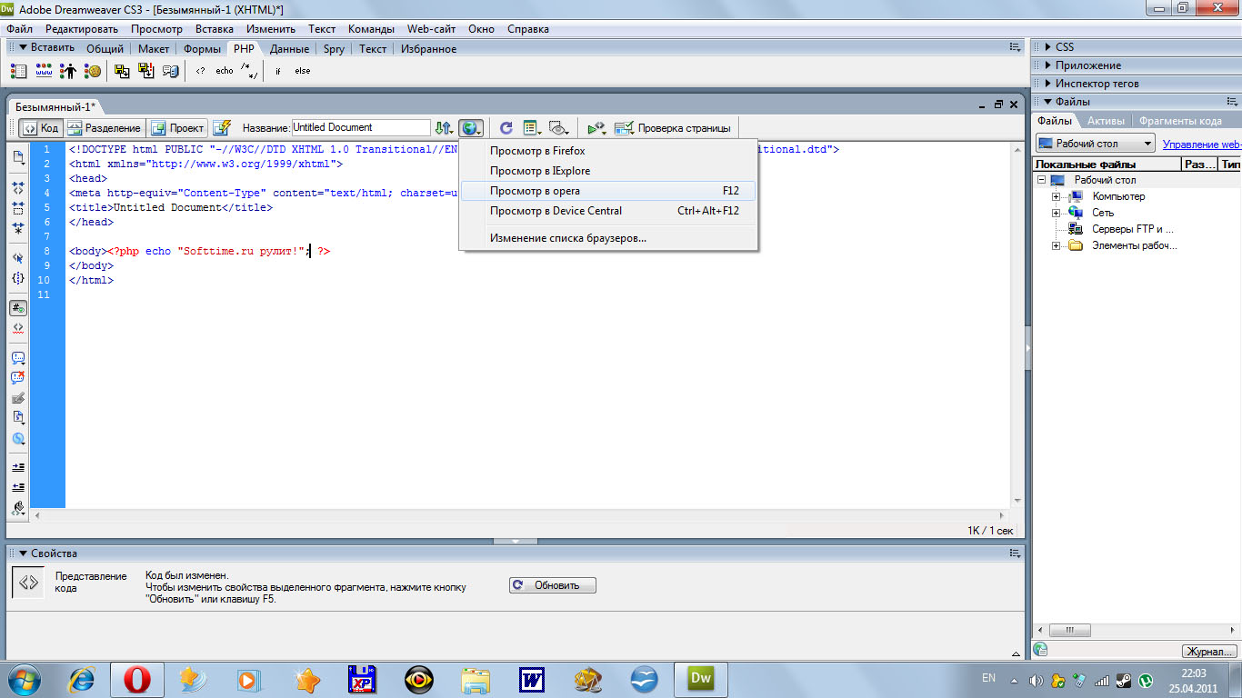Choose Просмотр в Firefox
Viewport: 1242px width, 698px height.
(x=608, y=151)
